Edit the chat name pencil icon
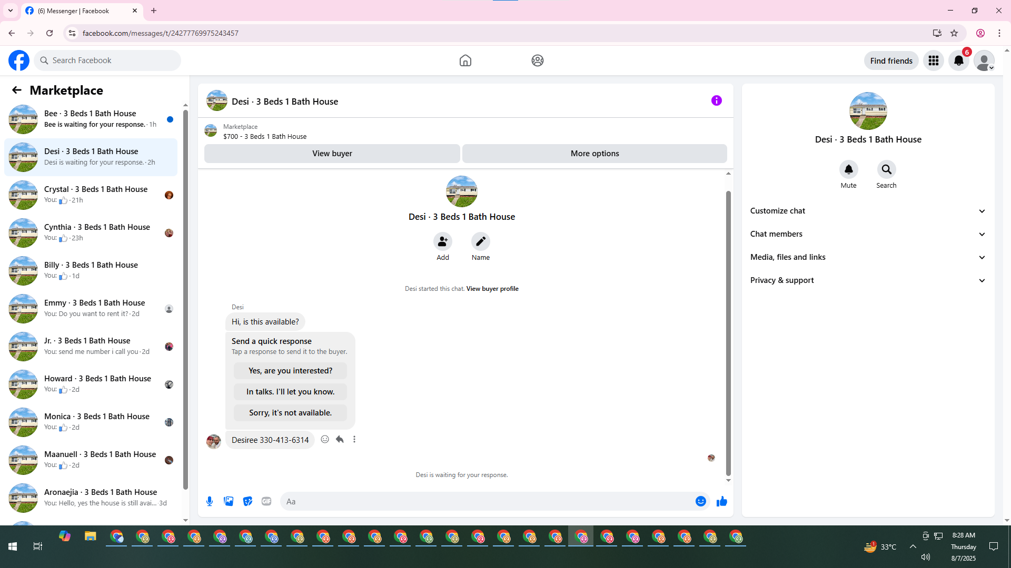This screenshot has height=568, width=1011. pyautogui.click(x=481, y=241)
